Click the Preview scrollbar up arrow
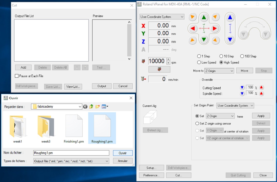 [x=129, y=22]
